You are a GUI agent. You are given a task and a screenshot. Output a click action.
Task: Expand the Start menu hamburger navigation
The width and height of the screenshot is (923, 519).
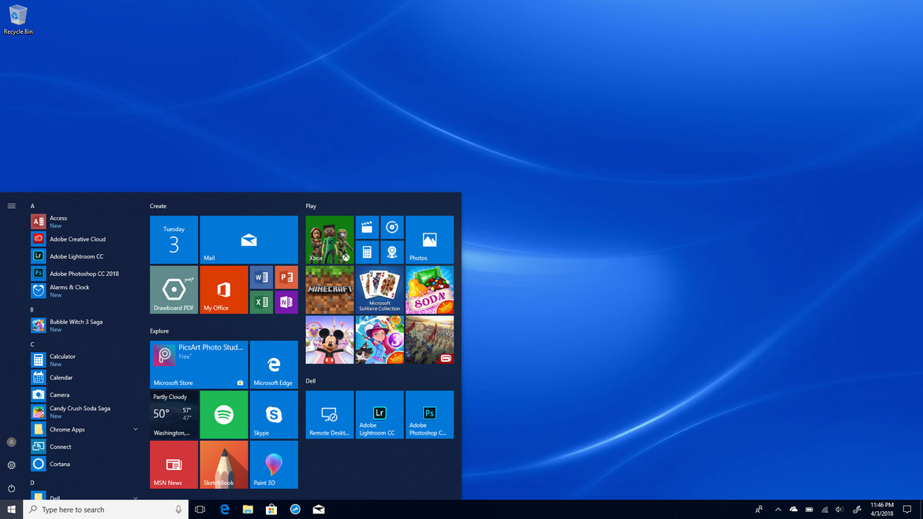pos(11,206)
